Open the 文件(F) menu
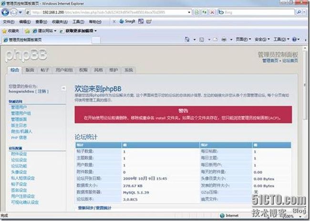Screen dimensions: 310x221 (x=9, y=22)
